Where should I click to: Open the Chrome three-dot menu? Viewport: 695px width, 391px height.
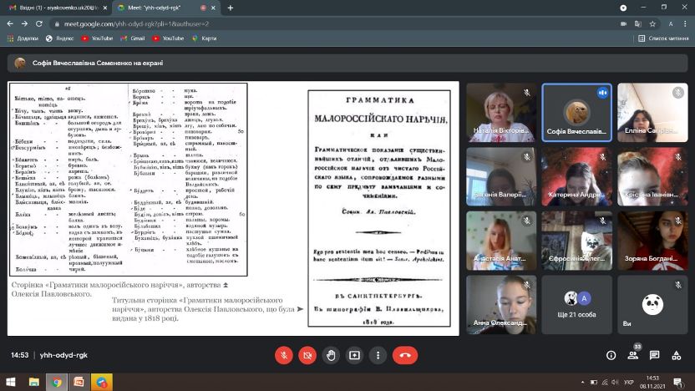[x=685, y=23]
